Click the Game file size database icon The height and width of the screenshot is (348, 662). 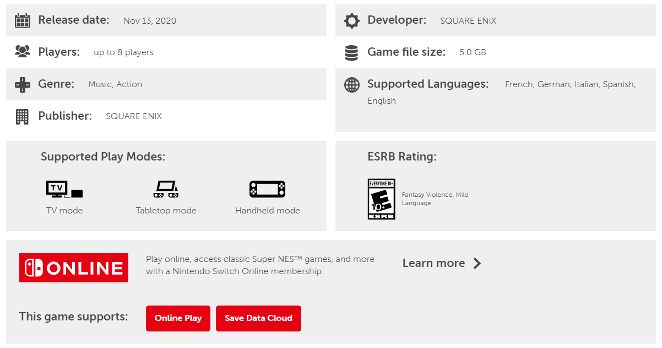pyautogui.click(x=351, y=52)
